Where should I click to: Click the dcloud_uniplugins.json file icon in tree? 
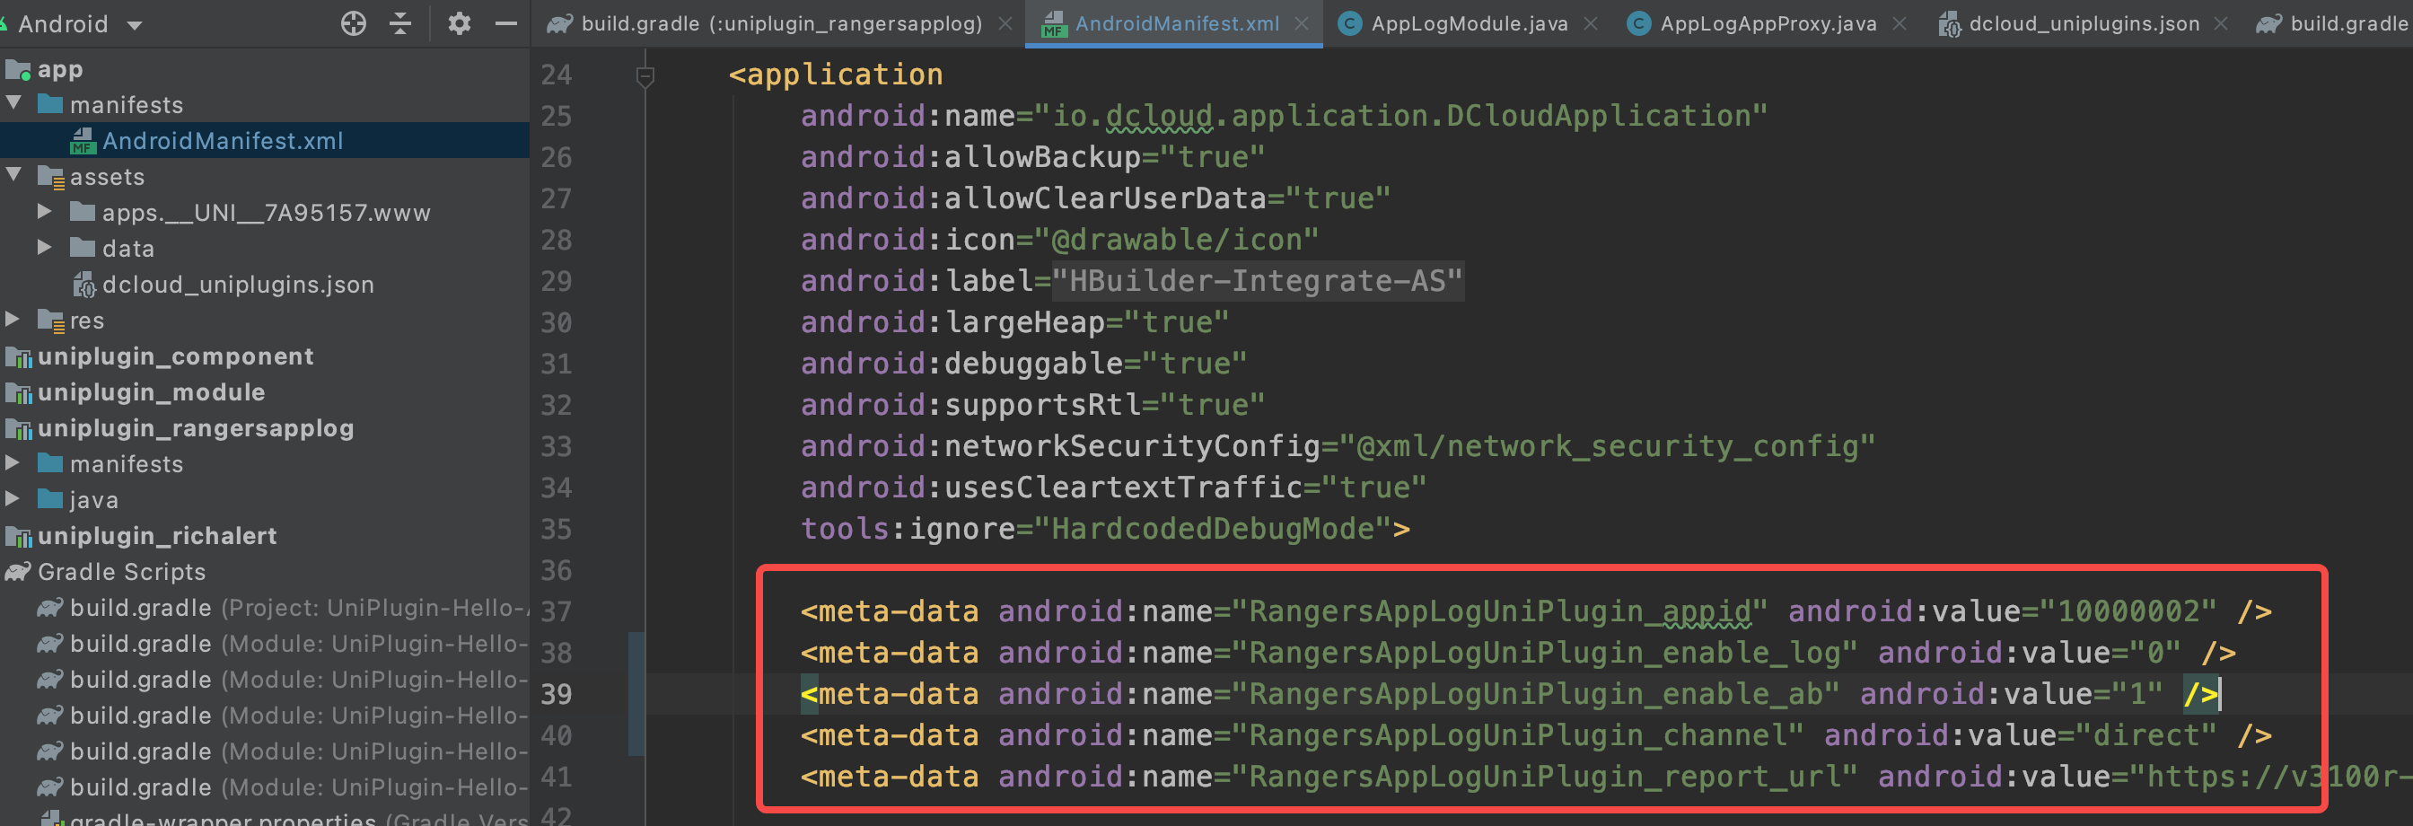pos(84,284)
